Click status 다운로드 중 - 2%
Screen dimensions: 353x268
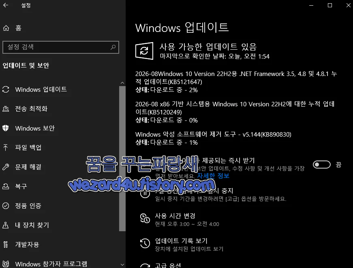click(x=167, y=90)
